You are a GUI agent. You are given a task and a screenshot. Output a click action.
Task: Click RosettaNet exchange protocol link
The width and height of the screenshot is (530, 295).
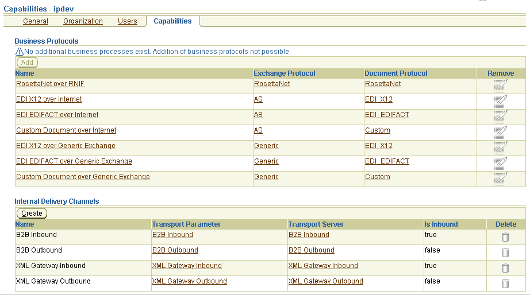click(272, 84)
